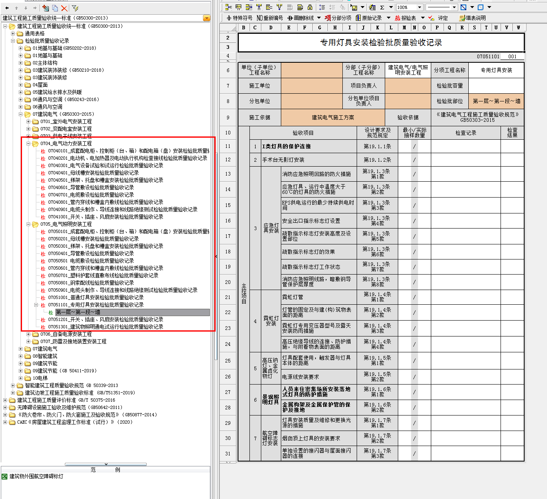Click the back arrow in tree toolbar
Screen dimensions: 547x499
tap(7, 8)
